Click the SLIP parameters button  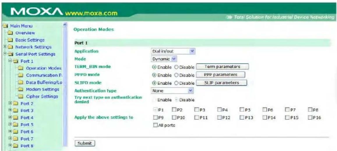point(222,83)
